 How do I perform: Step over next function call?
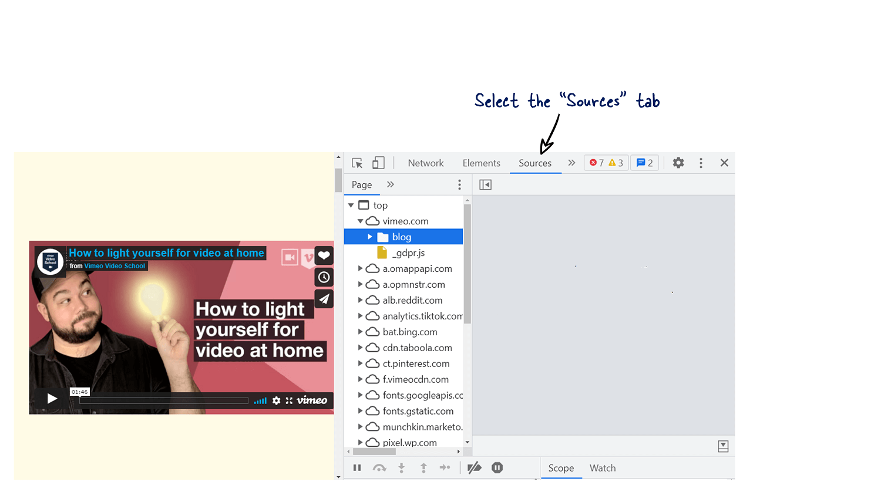[x=379, y=468]
